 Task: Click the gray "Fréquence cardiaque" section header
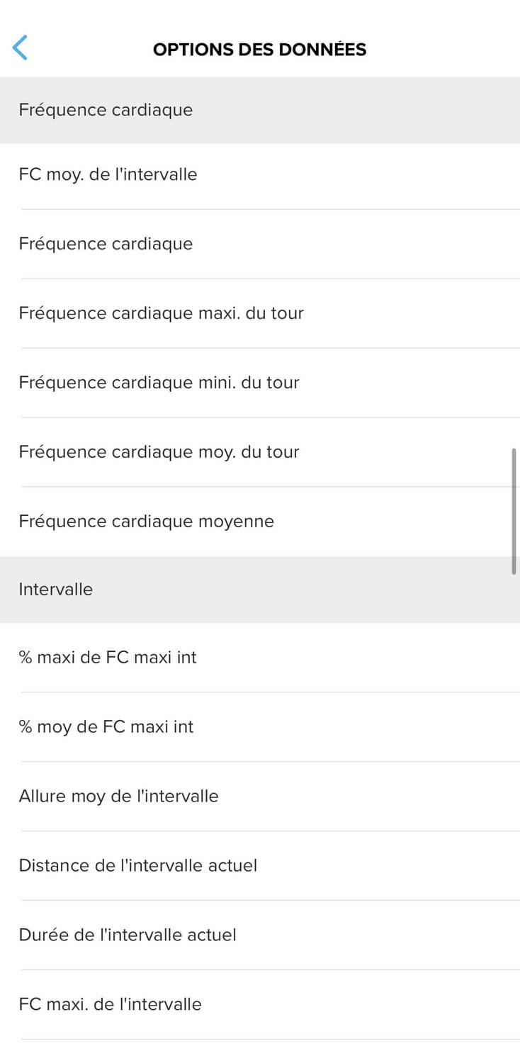point(106,111)
